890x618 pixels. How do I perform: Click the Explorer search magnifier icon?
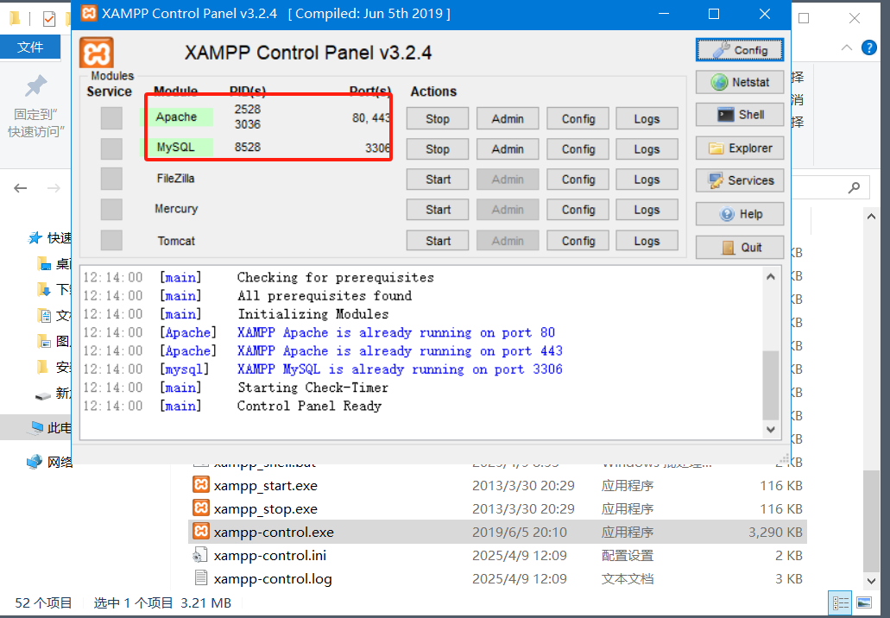(x=854, y=187)
